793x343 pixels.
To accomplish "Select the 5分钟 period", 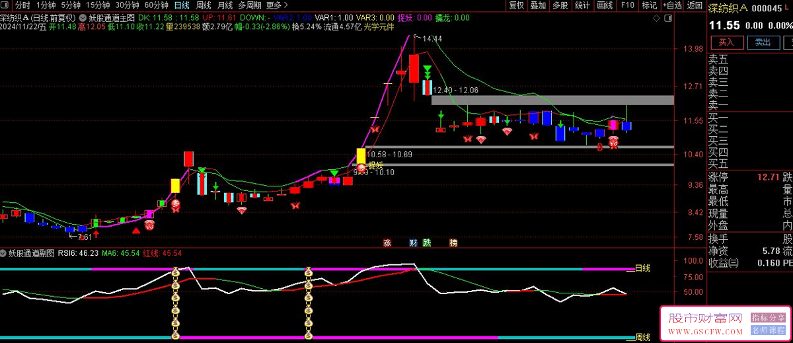I will (71, 5).
